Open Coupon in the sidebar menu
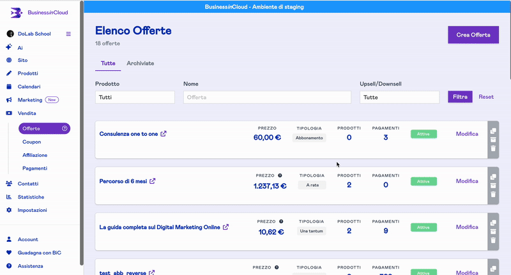Viewport: 511px width, 275px height. (x=31, y=142)
